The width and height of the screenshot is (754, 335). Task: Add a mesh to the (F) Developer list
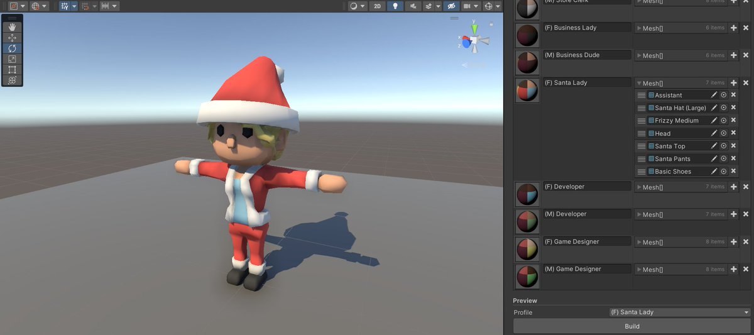pyautogui.click(x=733, y=187)
